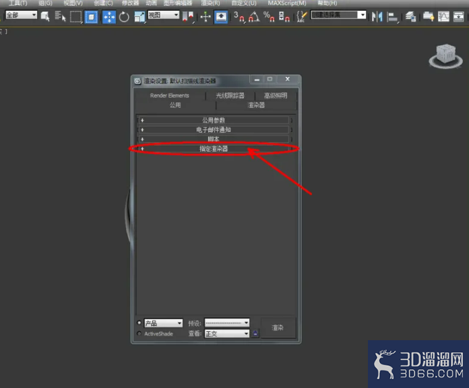Open Select by Name tool

pyautogui.click(x=60, y=16)
